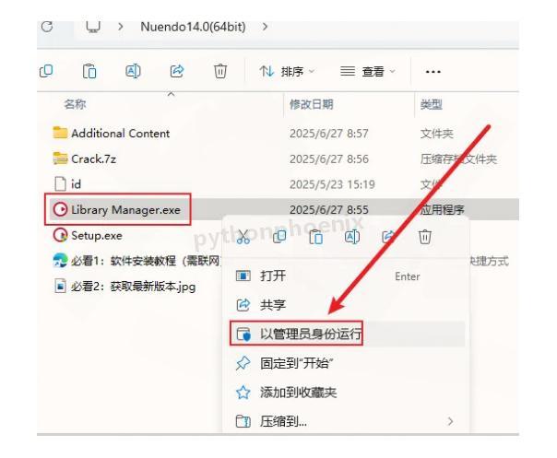Sort by 修改日期 column header
Image resolution: width=557 pixels, height=458 pixels.
point(311,104)
